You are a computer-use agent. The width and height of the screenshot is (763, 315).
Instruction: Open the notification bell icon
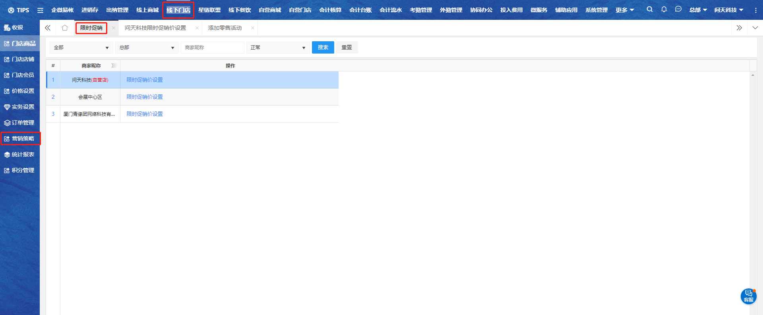[664, 10]
